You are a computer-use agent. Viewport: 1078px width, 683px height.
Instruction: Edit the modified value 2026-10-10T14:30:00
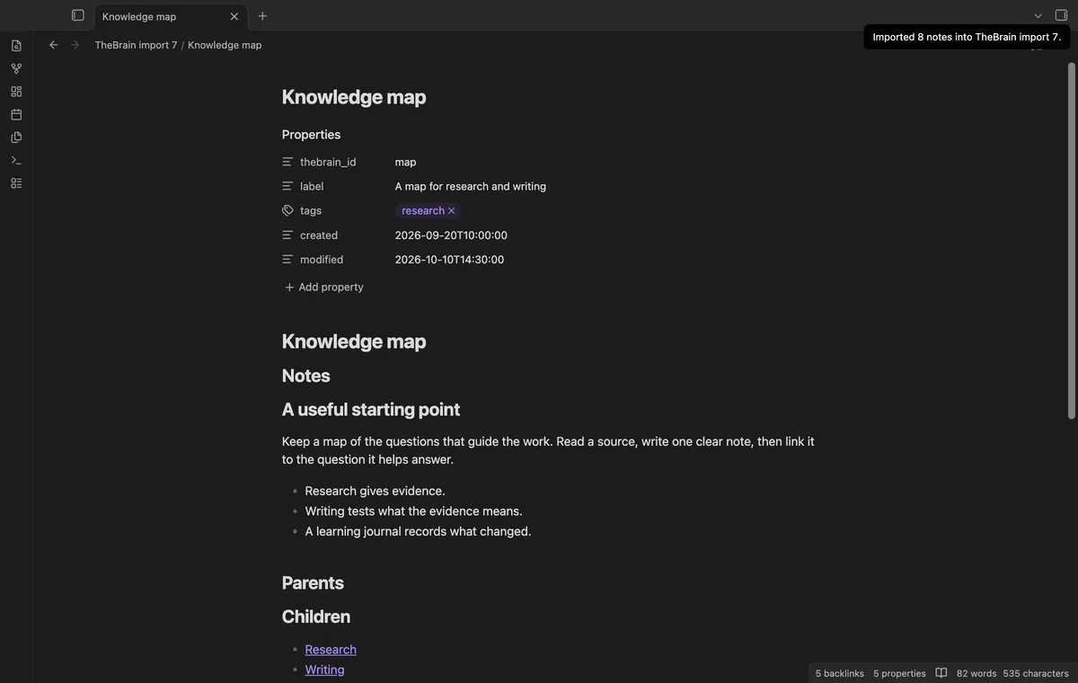(449, 259)
